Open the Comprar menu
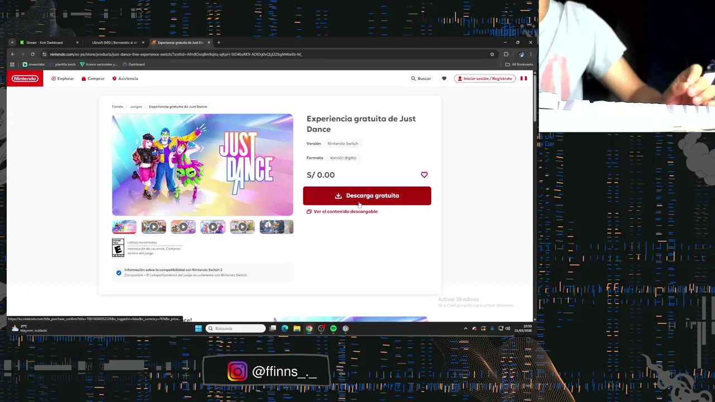Image resolution: width=715 pixels, height=402 pixels. [x=93, y=79]
